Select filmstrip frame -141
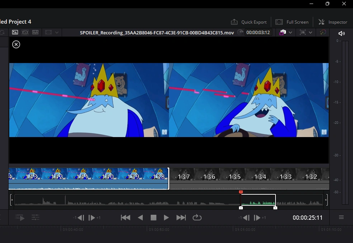 80,174
